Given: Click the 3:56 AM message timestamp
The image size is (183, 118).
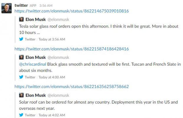Looking at the screenshot, I should pos(46,6).
